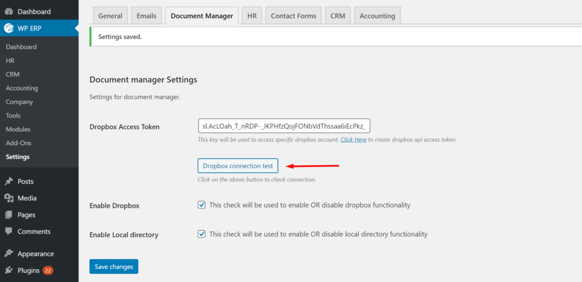This screenshot has width=582, height=282.
Task: Click the Dropbox connection test button
Action: (x=238, y=166)
